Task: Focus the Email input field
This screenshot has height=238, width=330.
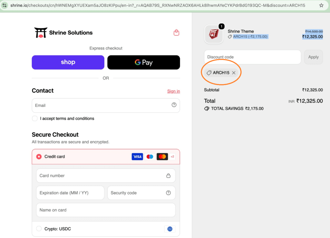Action: coord(106,105)
